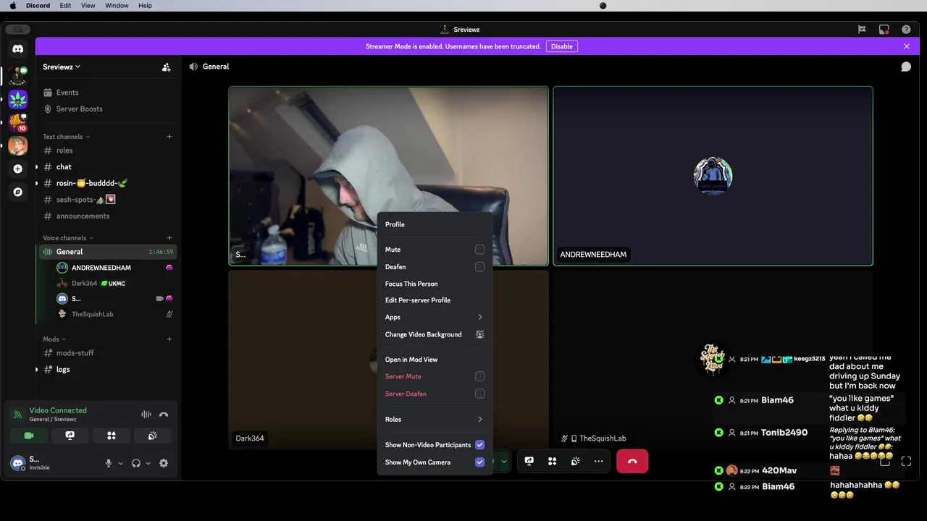The width and height of the screenshot is (927, 521).
Task: Share screen from the Video Connected panel
Action: [x=70, y=436]
